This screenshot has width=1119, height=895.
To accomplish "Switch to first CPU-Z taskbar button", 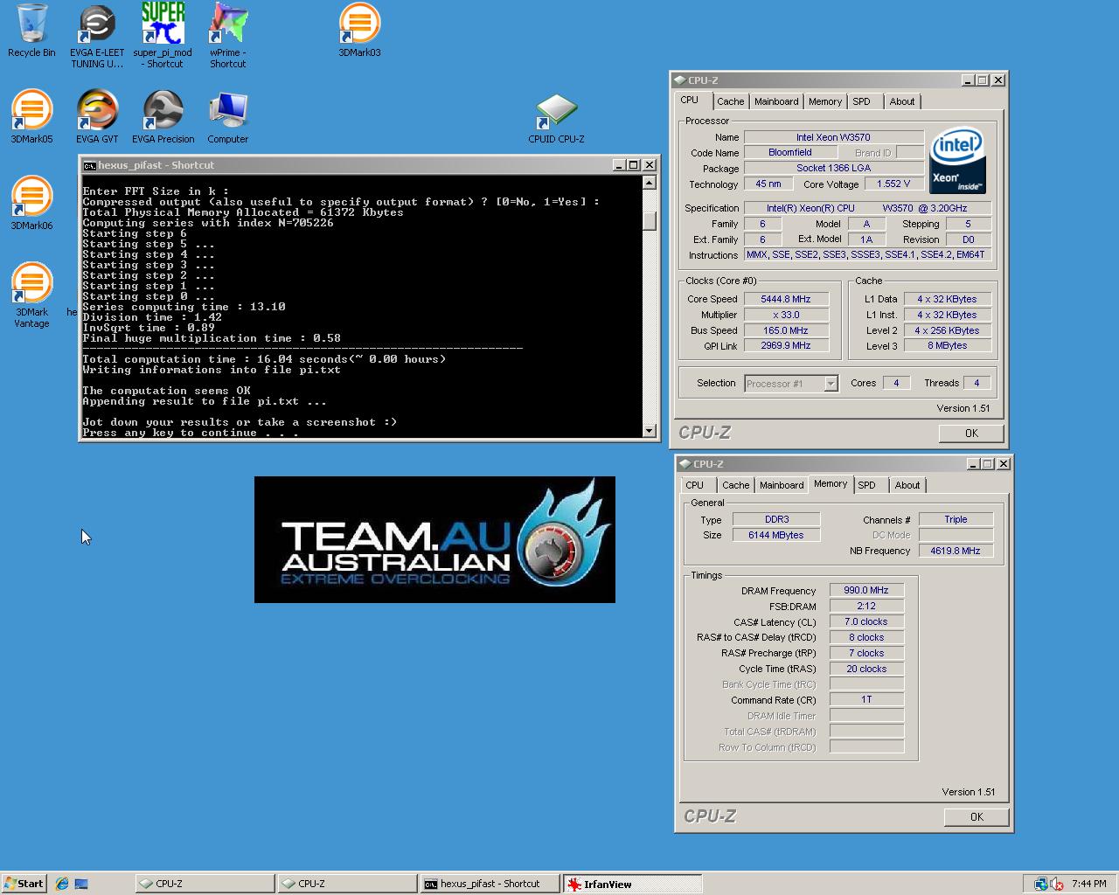I will pyautogui.click(x=204, y=884).
